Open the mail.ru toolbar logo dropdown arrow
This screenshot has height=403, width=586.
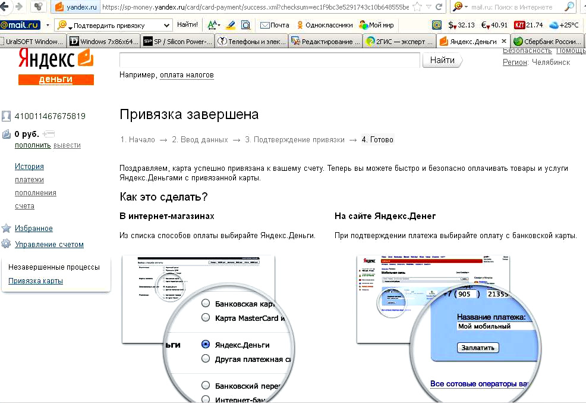(48, 26)
